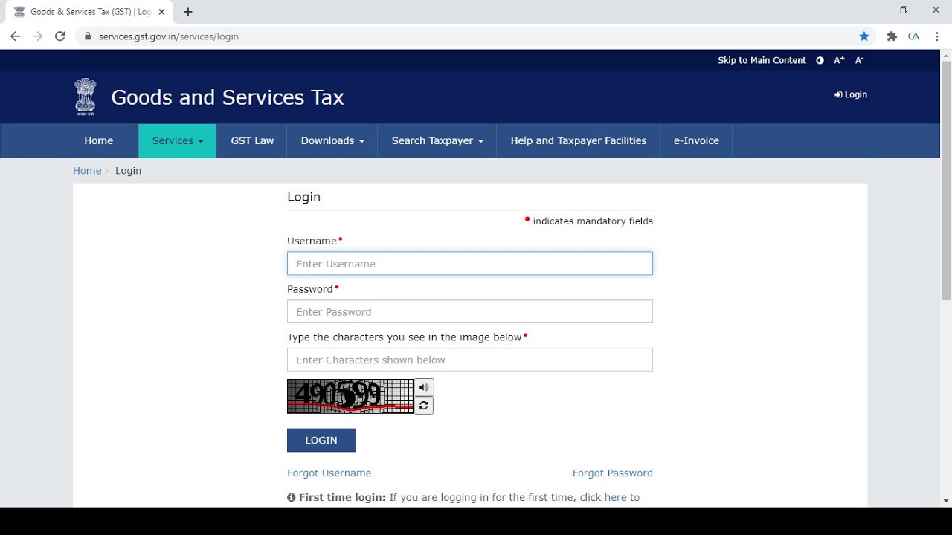The height and width of the screenshot is (535, 952).
Task: Open the Home menu item
Action: coord(99,140)
